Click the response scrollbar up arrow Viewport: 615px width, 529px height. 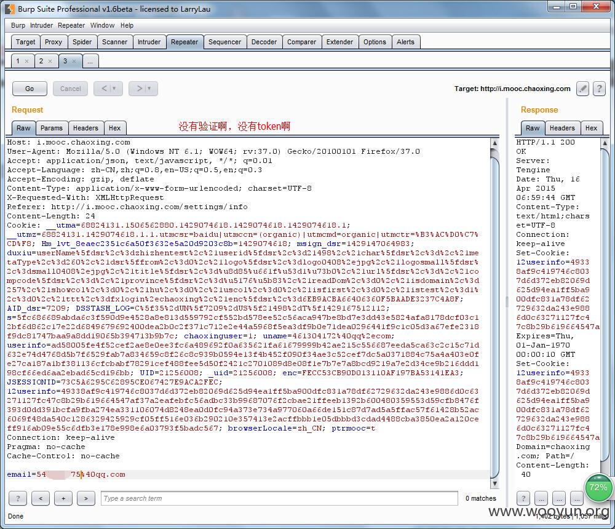[605, 143]
